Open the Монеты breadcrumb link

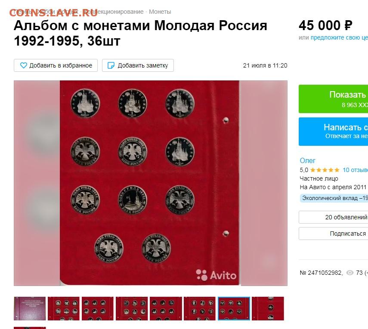click(x=160, y=12)
